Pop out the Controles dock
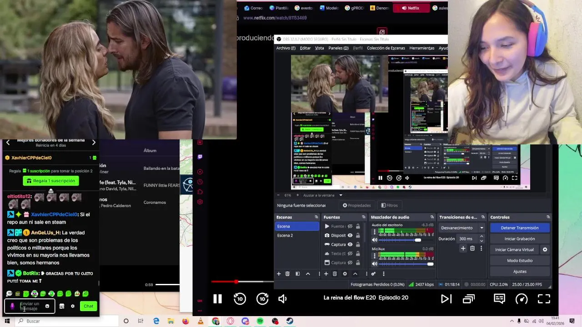Image resolution: width=582 pixels, height=327 pixels. (548, 217)
